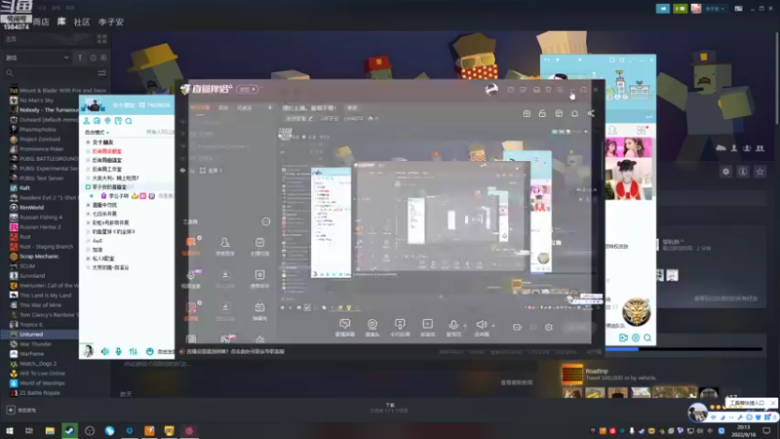This screenshot has height=439, width=780.
Task: Toggle speaker mute in voice chat window
Action: (105, 351)
